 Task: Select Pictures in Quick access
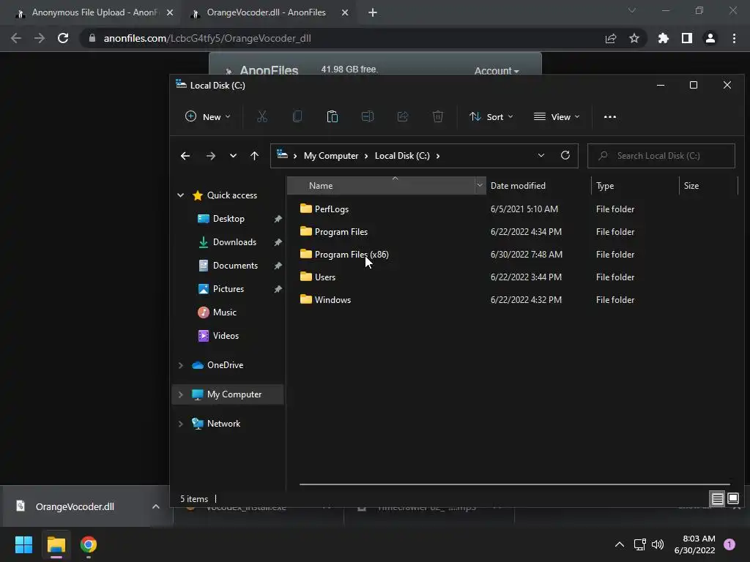[229, 288]
